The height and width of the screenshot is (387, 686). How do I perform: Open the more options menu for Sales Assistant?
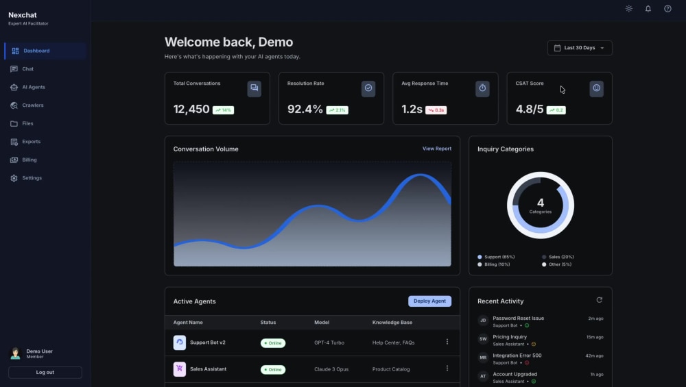[447, 369]
